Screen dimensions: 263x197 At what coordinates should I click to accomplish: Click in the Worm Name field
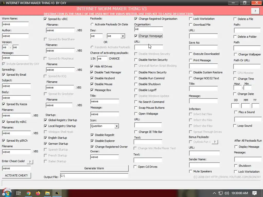coord(15,24)
